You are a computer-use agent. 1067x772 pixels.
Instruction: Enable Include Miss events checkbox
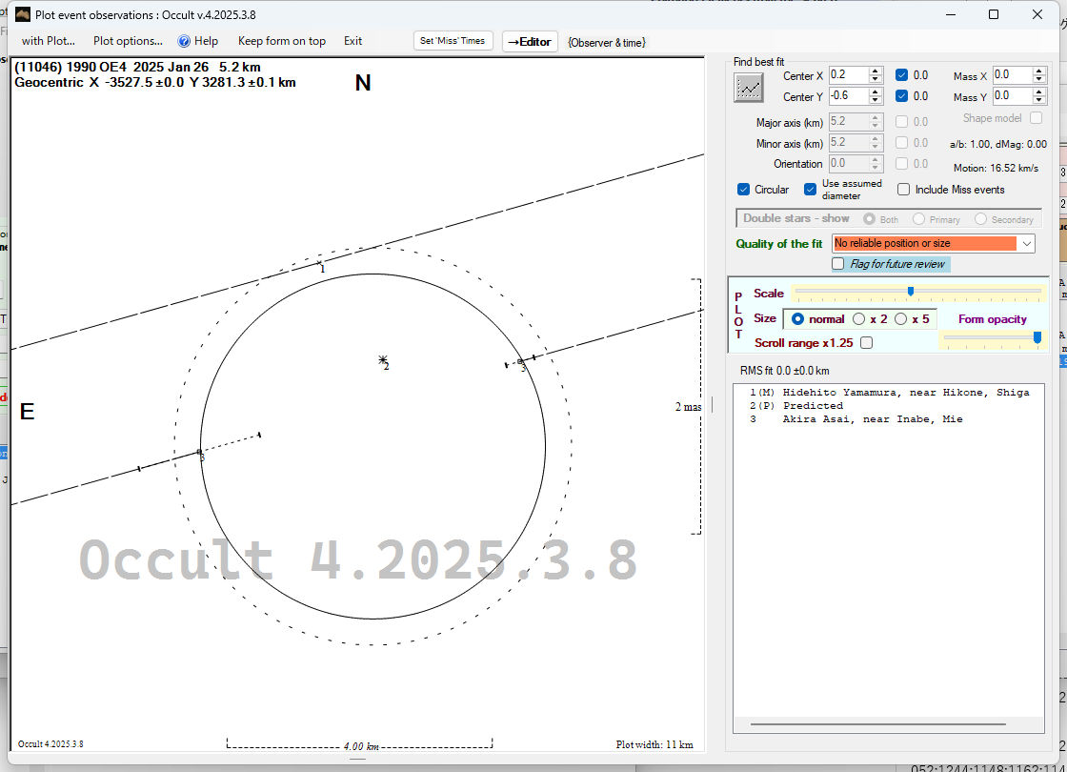903,190
